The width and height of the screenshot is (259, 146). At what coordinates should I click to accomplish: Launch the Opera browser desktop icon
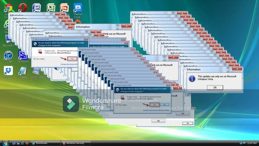coord(23,8)
